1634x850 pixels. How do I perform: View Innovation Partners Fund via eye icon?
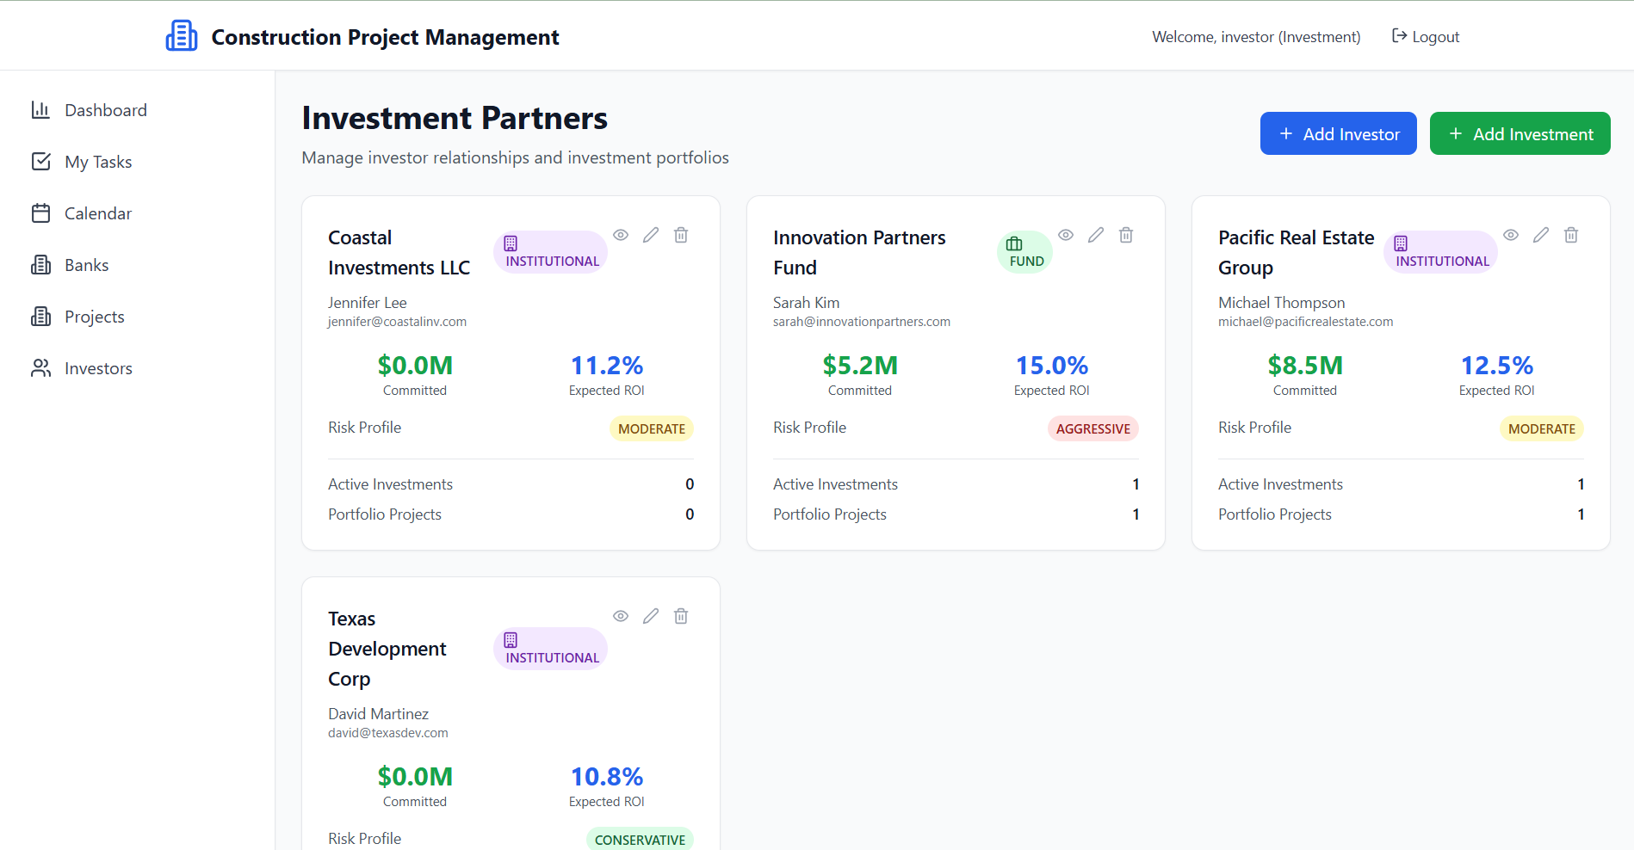(1066, 235)
